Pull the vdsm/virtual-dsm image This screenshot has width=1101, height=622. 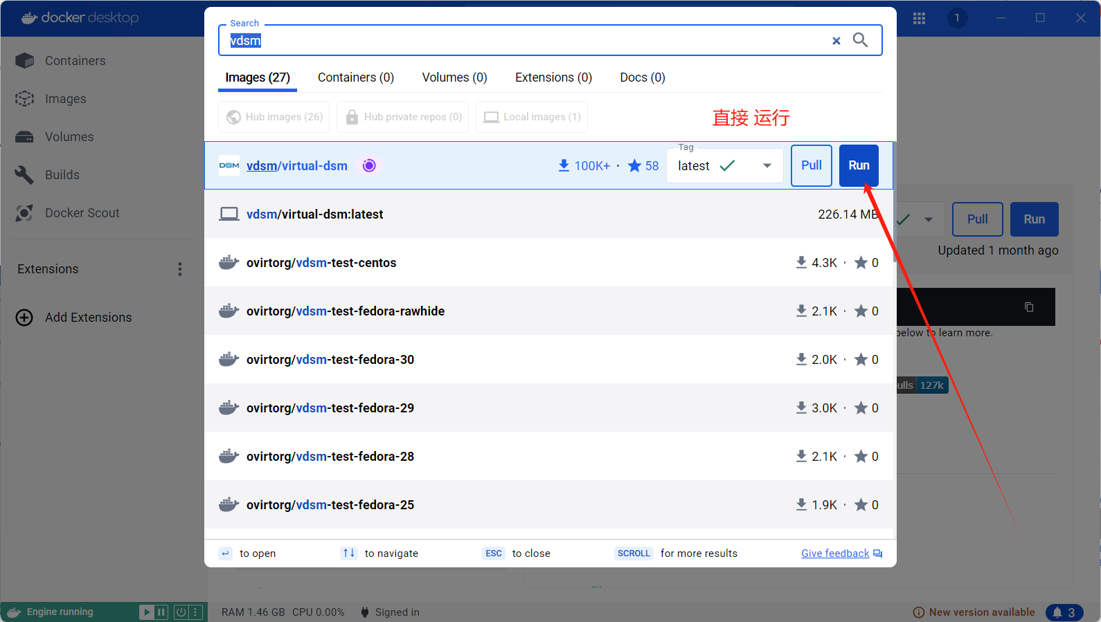click(812, 165)
